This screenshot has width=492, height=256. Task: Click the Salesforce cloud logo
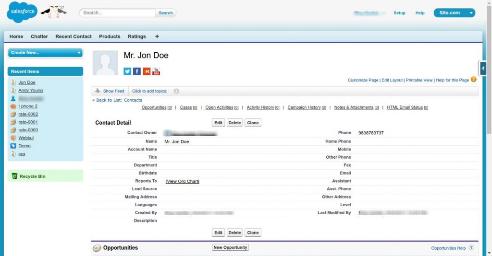[x=22, y=13]
